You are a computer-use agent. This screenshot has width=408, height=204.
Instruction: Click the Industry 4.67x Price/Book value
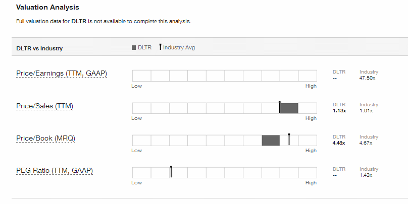(366, 143)
